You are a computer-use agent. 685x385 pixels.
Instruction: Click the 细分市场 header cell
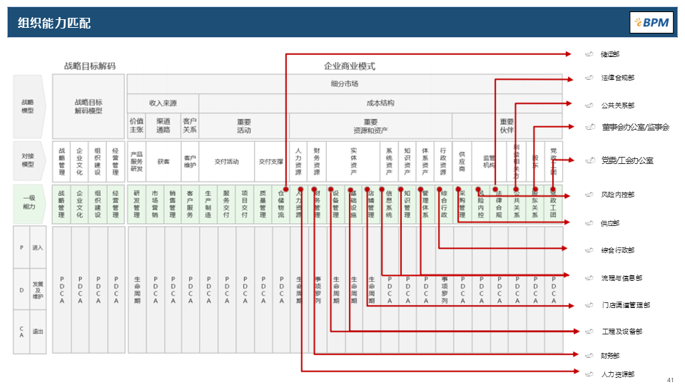click(344, 83)
